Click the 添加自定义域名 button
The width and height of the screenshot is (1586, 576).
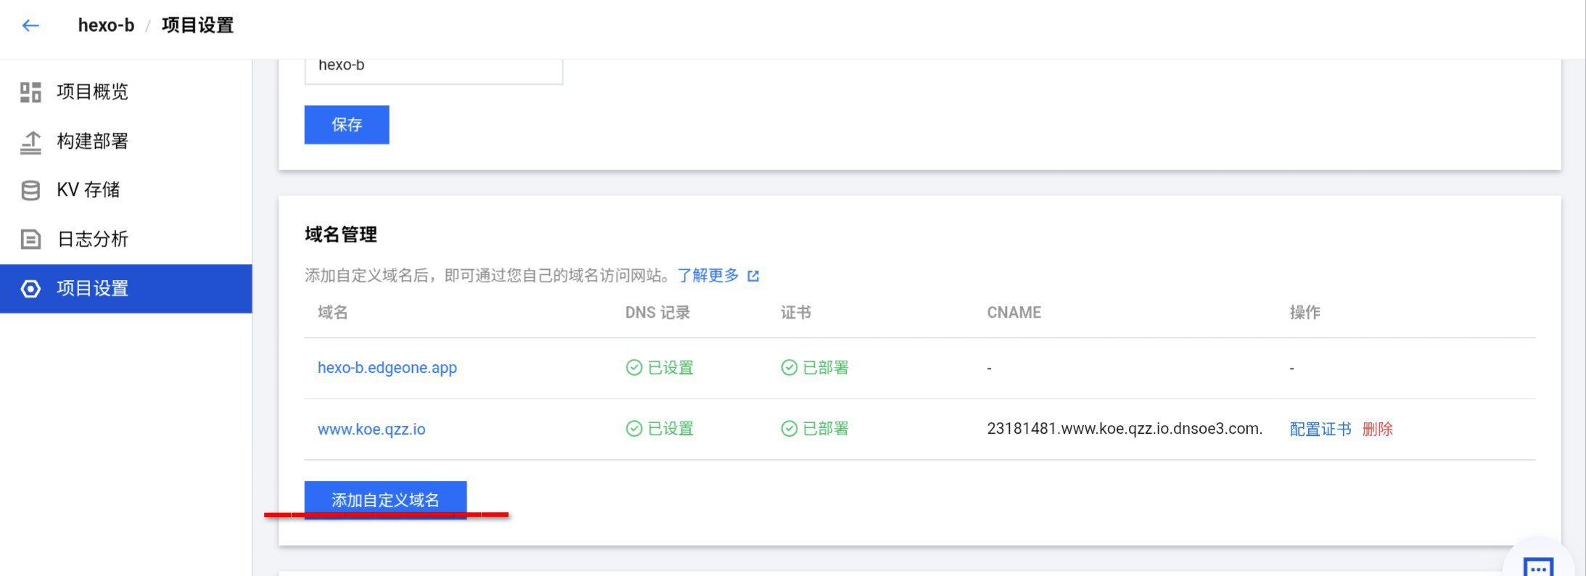click(385, 499)
